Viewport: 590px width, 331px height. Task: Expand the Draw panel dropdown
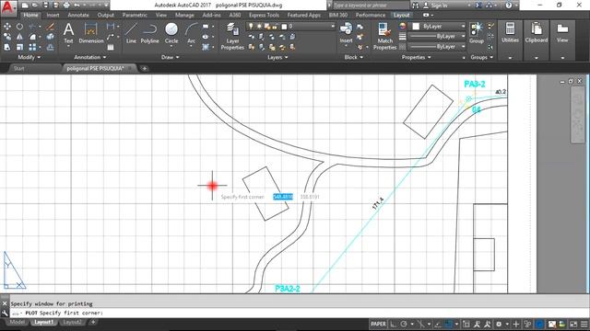click(170, 57)
